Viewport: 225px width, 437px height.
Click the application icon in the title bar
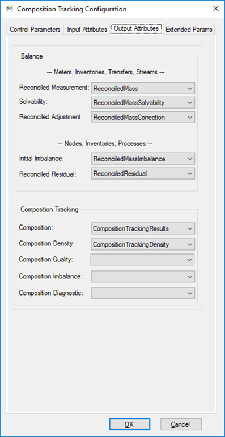[10, 9]
